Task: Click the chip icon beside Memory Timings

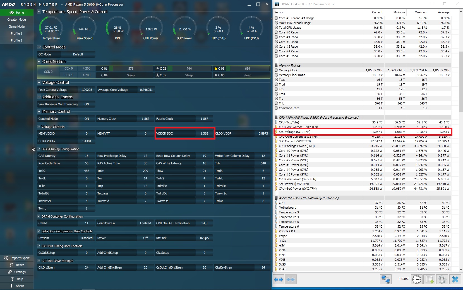Action: [276, 65]
